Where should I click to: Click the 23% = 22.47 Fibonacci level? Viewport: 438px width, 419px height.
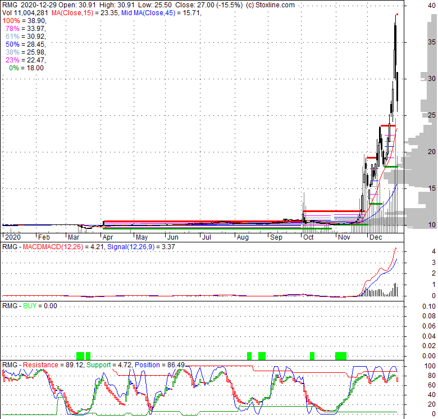(25, 60)
